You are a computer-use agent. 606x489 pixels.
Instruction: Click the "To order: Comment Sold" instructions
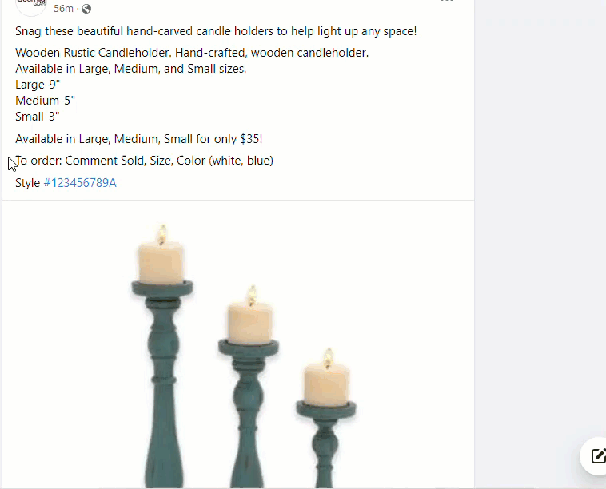point(144,161)
